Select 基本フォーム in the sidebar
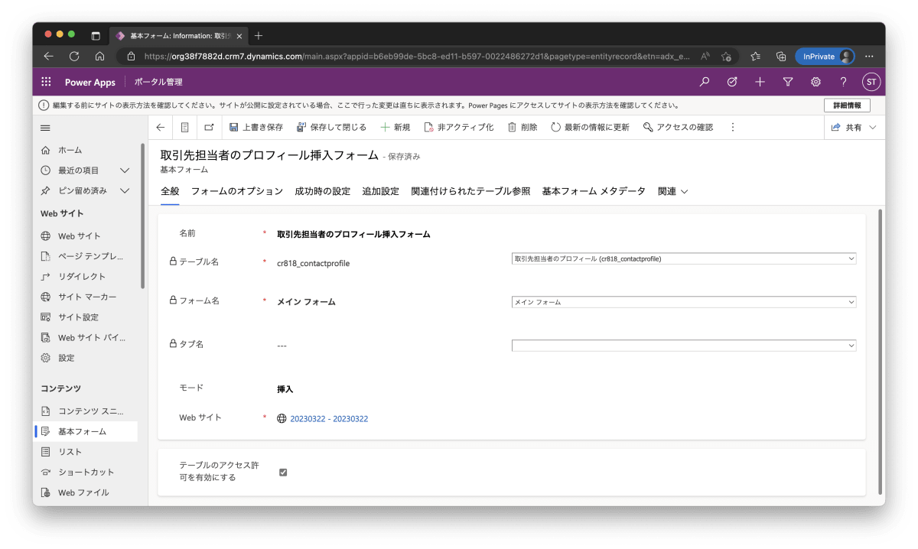This screenshot has width=918, height=549. pyautogui.click(x=87, y=431)
